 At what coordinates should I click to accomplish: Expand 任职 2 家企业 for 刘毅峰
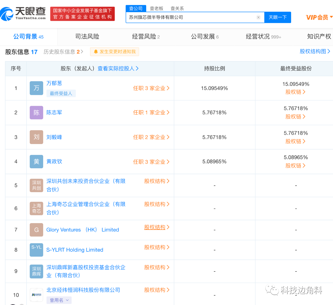tap(151, 137)
